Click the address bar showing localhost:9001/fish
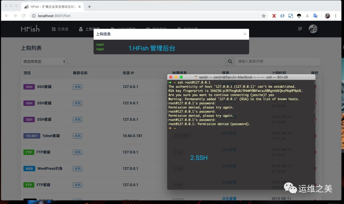The height and width of the screenshot is (204, 344). tap(149, 16)
